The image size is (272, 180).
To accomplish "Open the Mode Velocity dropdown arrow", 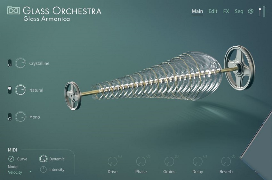I will pyautogui.click(x=30, y=172).
